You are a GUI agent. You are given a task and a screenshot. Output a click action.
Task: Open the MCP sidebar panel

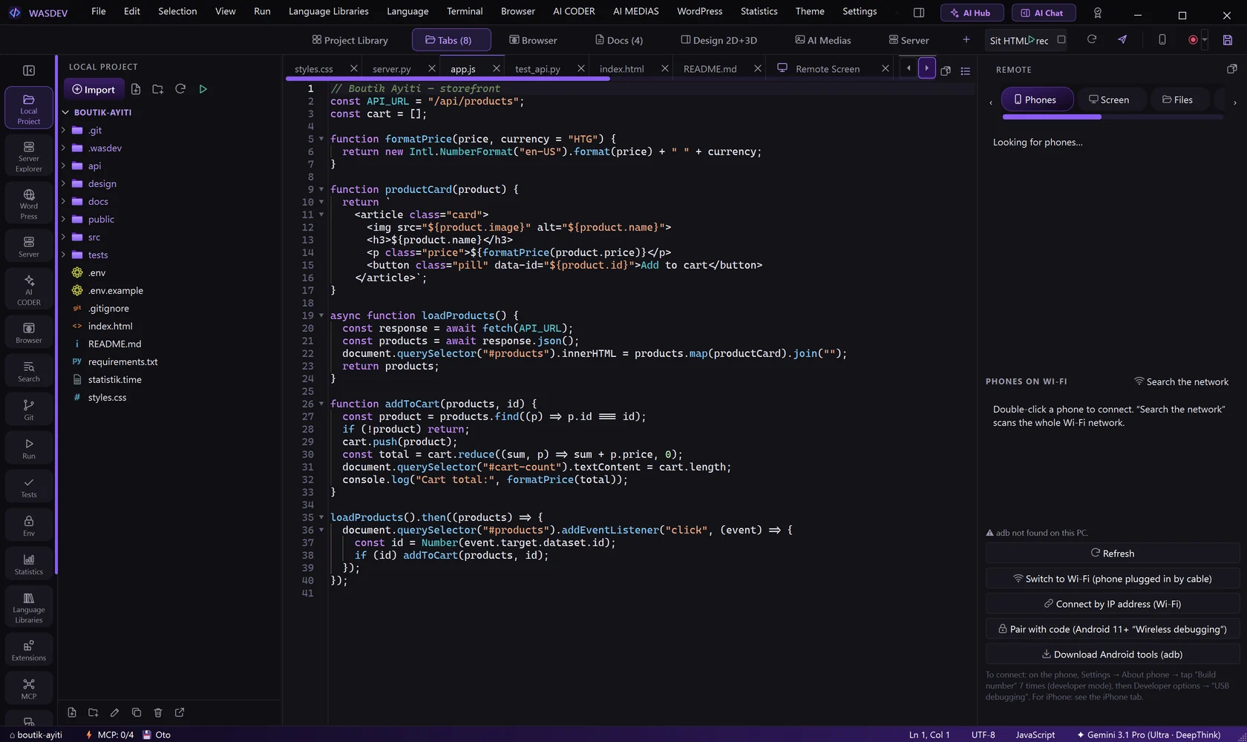click(29, 688)
